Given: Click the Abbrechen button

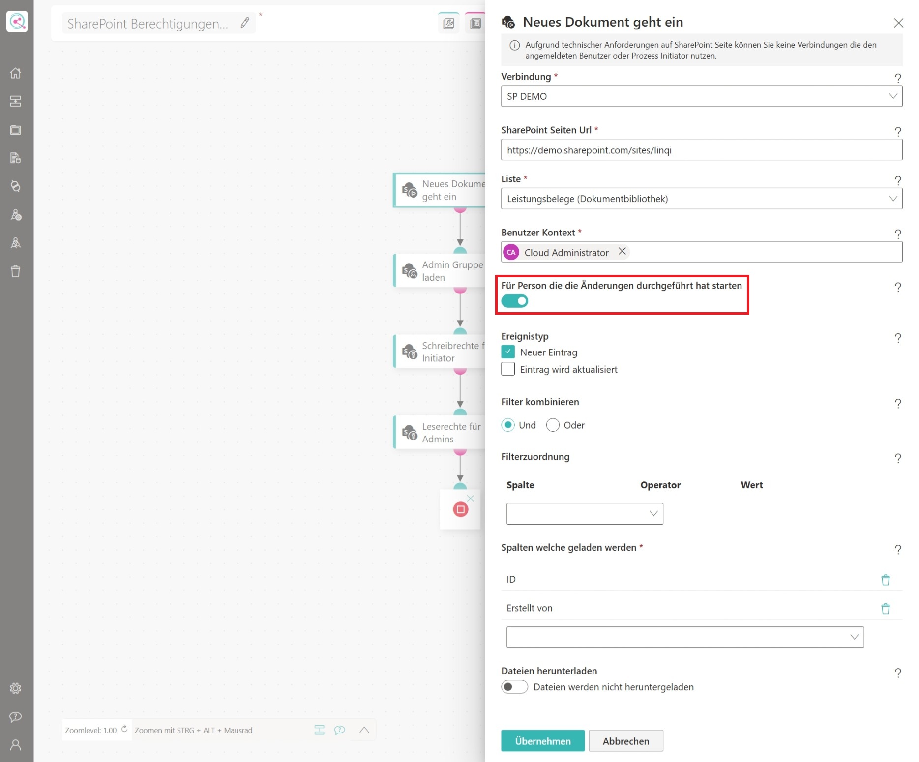Looking at the screenshot, I should tap(626, 741).
